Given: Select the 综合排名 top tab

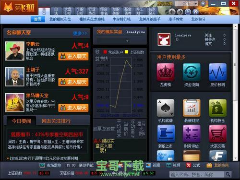Looking at the screenshot, I should point(104,12).
